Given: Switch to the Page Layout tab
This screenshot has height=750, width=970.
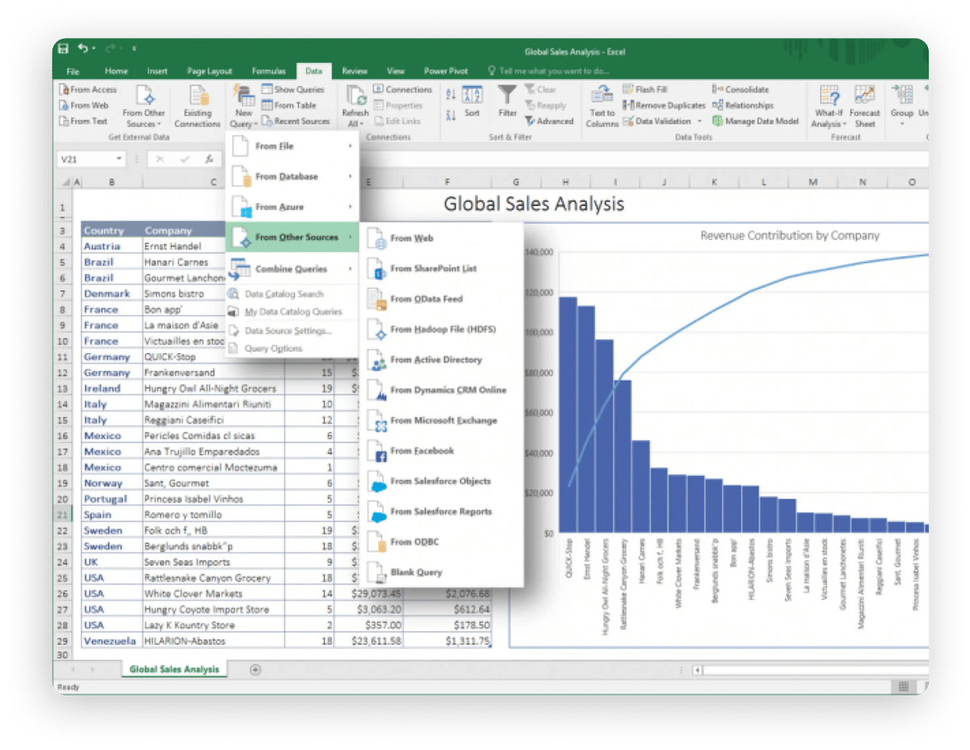Looking at the screenshot, I should click(209, 71).
